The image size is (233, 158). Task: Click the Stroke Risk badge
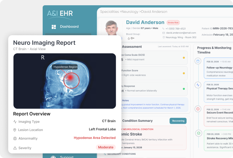(173, 23)
